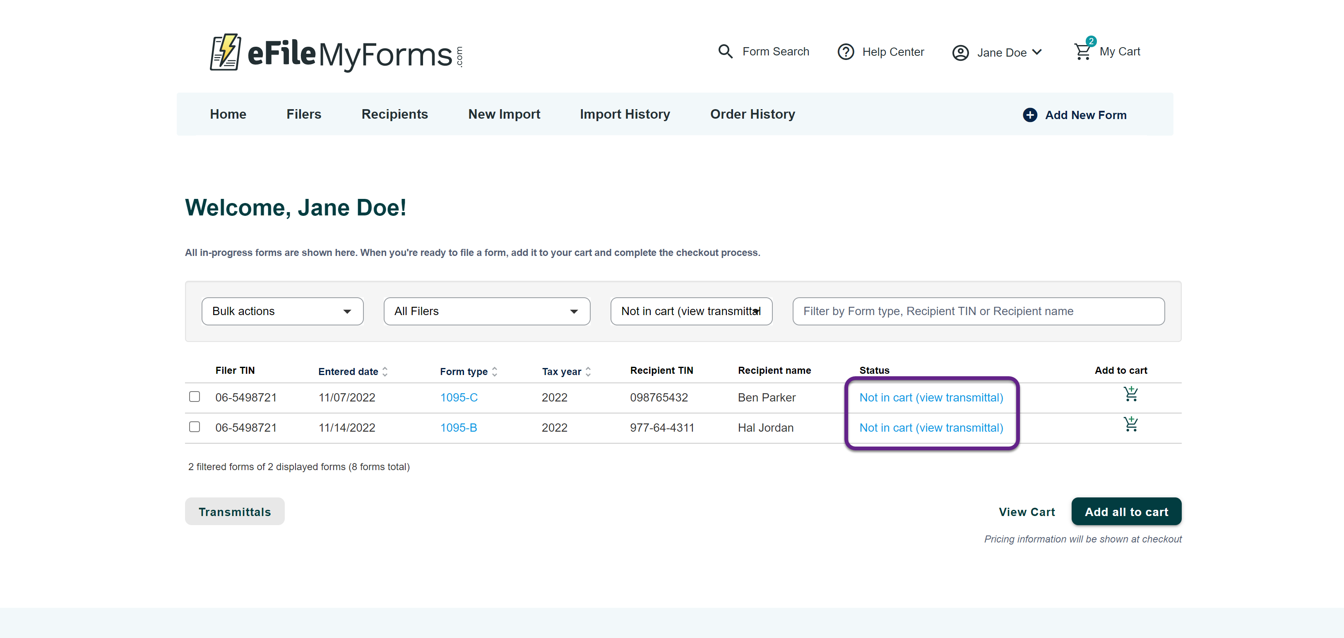Open My Cart shopping cart icon
Image resolution: width=1344 pixels, height=638 pixels.
click(x=1082, y=52)
